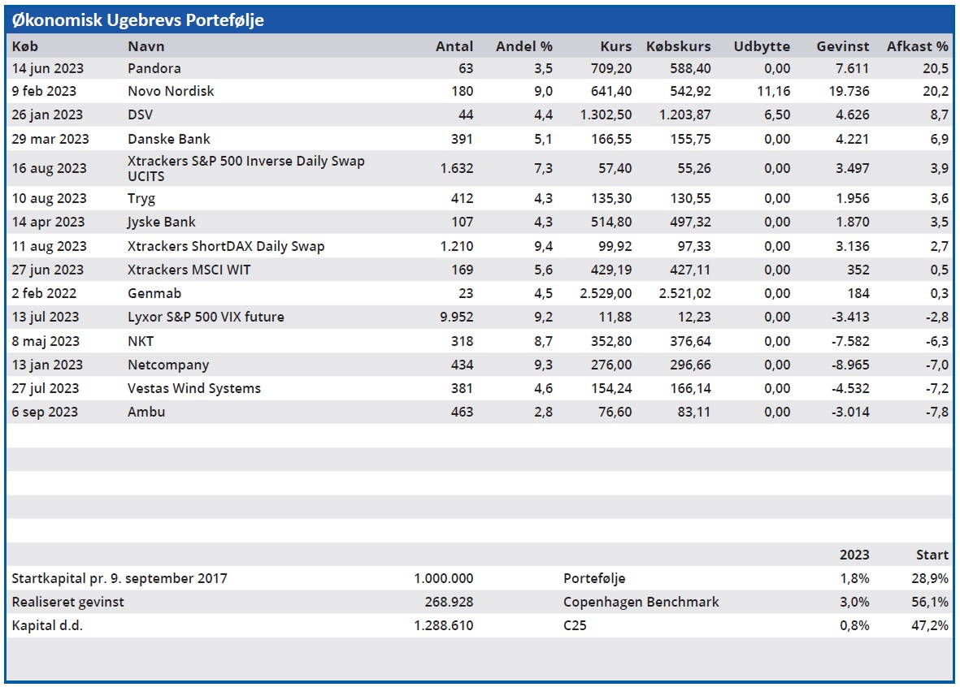Click the Afkast % column header
960x687 pixels.
point(917,46)
